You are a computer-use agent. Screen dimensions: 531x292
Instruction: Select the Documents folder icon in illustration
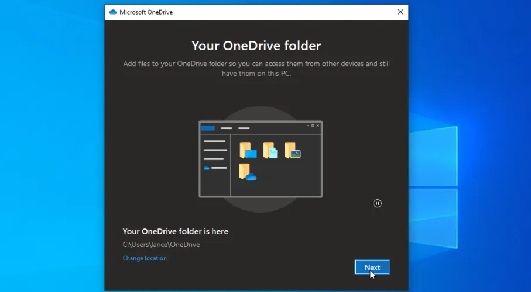point(270,151)
